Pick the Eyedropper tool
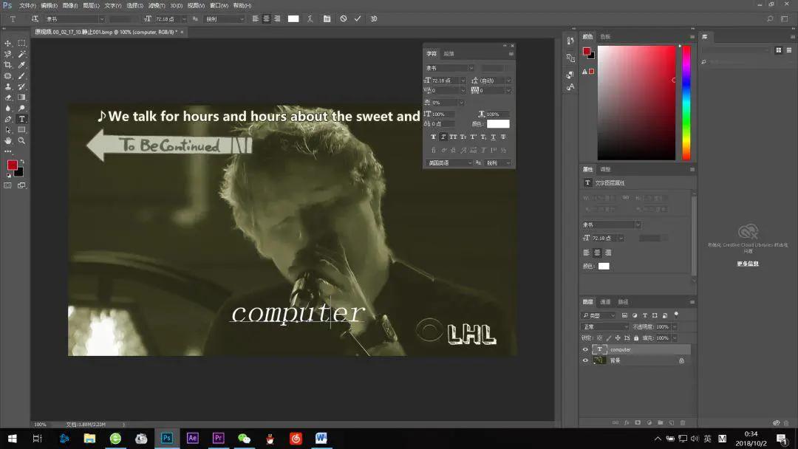The image size is (798, 449). [21, 65]
